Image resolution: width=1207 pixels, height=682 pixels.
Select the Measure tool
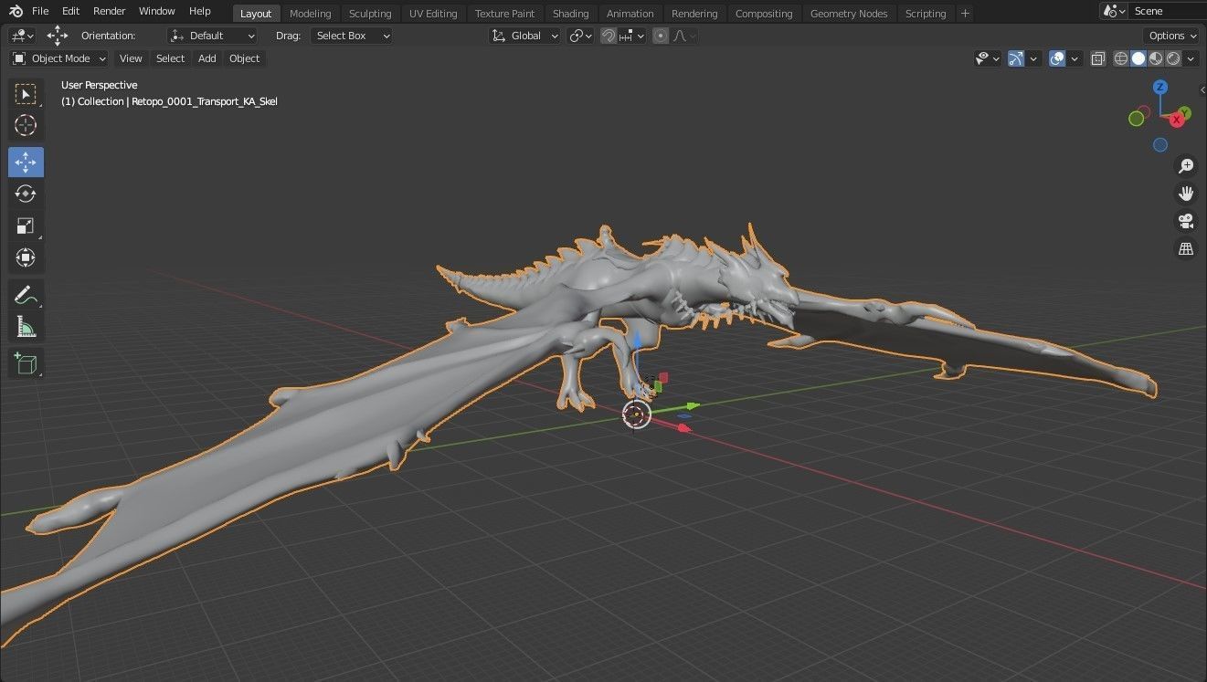26,327
